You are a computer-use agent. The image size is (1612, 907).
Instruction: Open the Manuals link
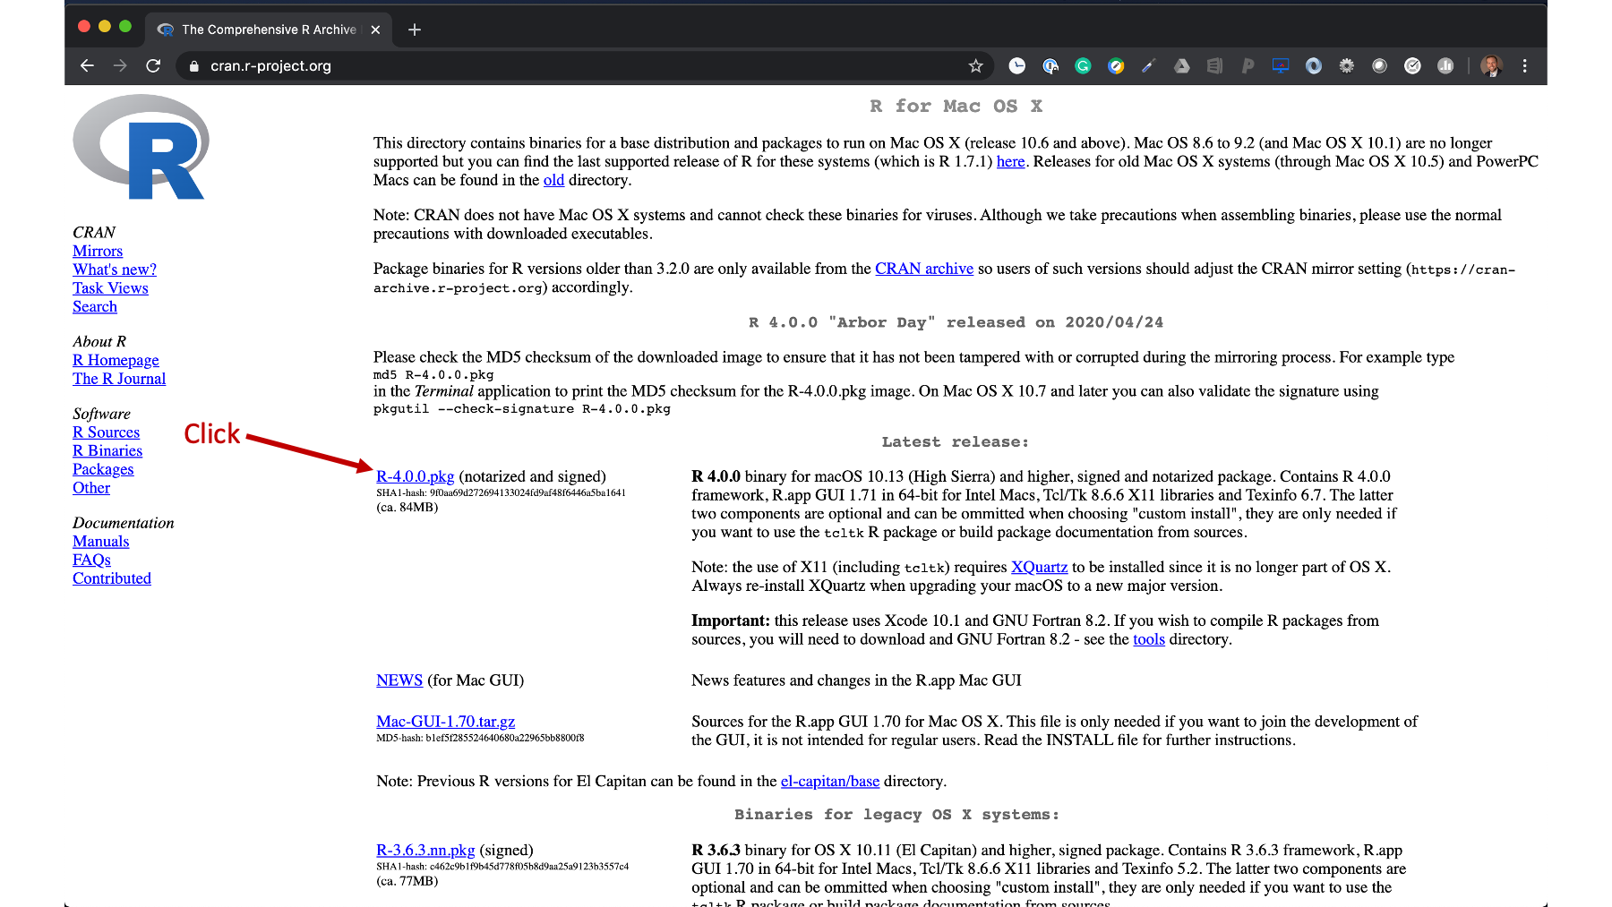pyautogui.click(x=101, y=542)
